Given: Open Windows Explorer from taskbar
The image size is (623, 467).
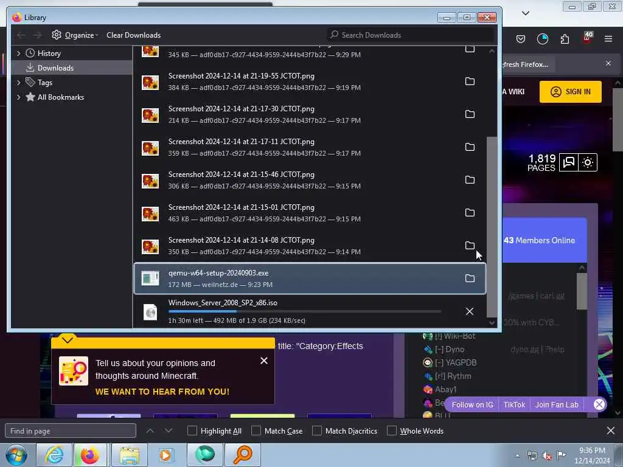Looking at the screenshot, I should (x=130, y=455).
